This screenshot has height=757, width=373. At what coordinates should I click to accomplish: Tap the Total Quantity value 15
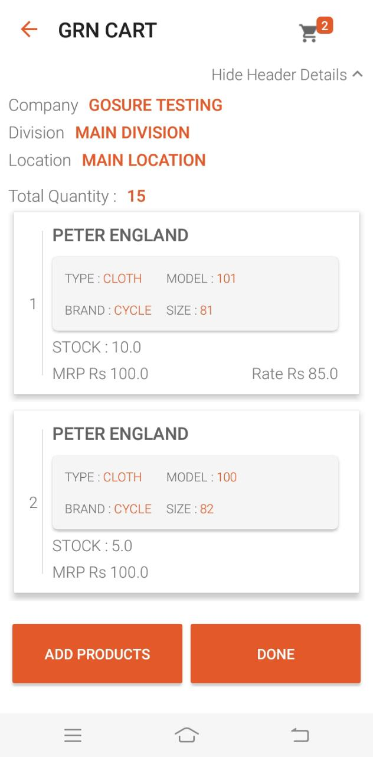point(136,196)
